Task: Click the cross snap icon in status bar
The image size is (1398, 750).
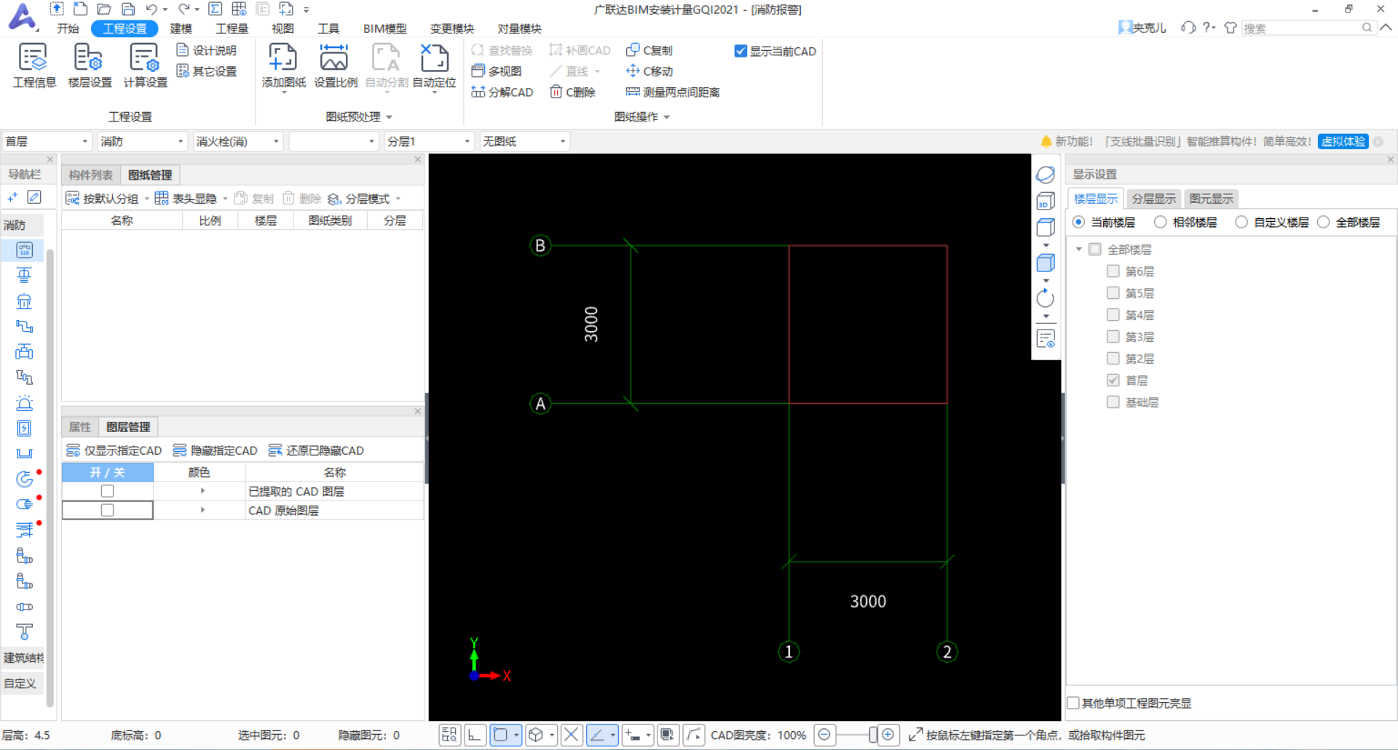Action: point(572,735)
